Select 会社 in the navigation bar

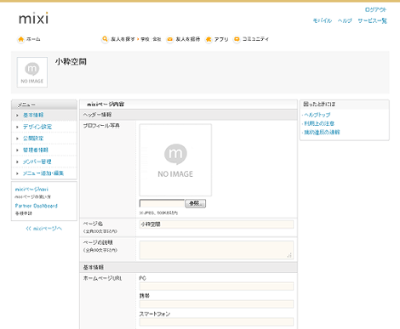click(157, 39)
